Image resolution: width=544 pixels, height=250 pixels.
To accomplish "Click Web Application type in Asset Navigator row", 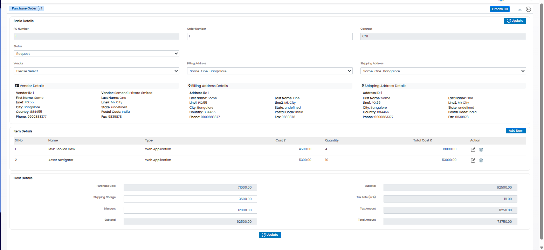I will tap(158, 160).
